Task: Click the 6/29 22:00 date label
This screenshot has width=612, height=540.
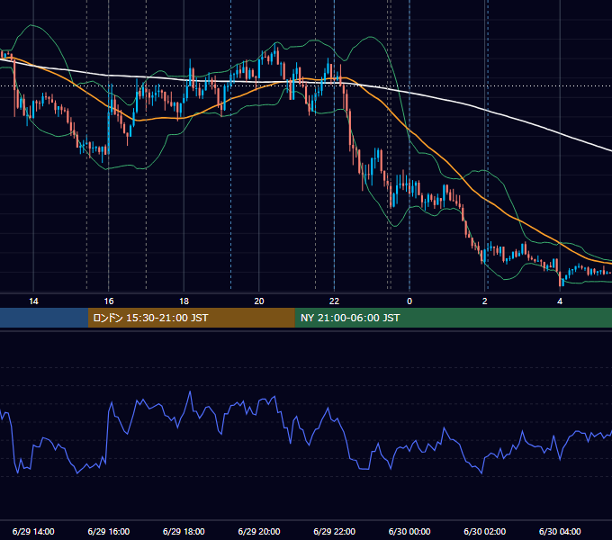Action: point(334,531)
